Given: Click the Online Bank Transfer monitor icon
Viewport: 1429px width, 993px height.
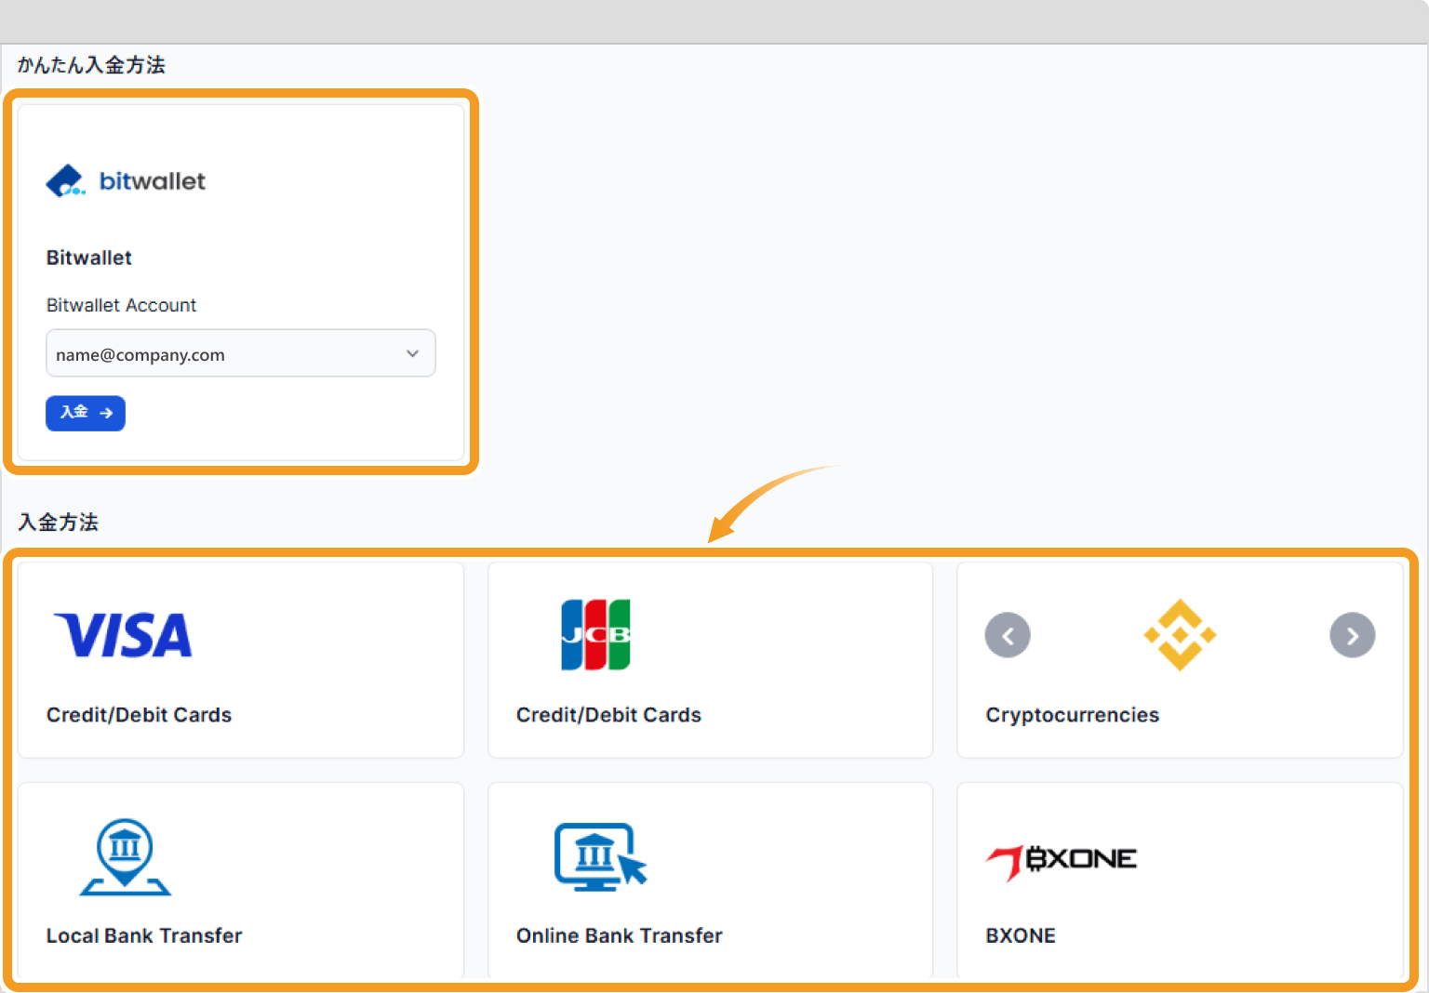Looking at the screenshot, I should [x=599, y=856].
